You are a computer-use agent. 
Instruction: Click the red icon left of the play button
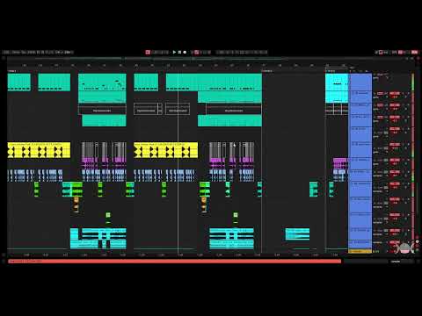coord(148,52)
